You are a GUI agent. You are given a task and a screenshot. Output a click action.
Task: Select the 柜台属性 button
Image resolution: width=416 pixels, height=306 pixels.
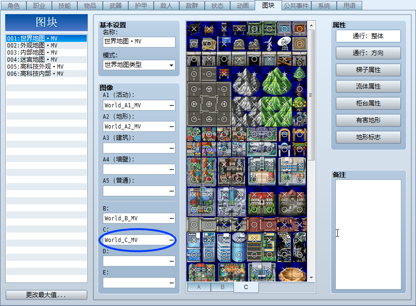(x=368, y=103)
